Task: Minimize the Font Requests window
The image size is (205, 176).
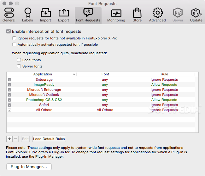Action: [x=11, y=3]
